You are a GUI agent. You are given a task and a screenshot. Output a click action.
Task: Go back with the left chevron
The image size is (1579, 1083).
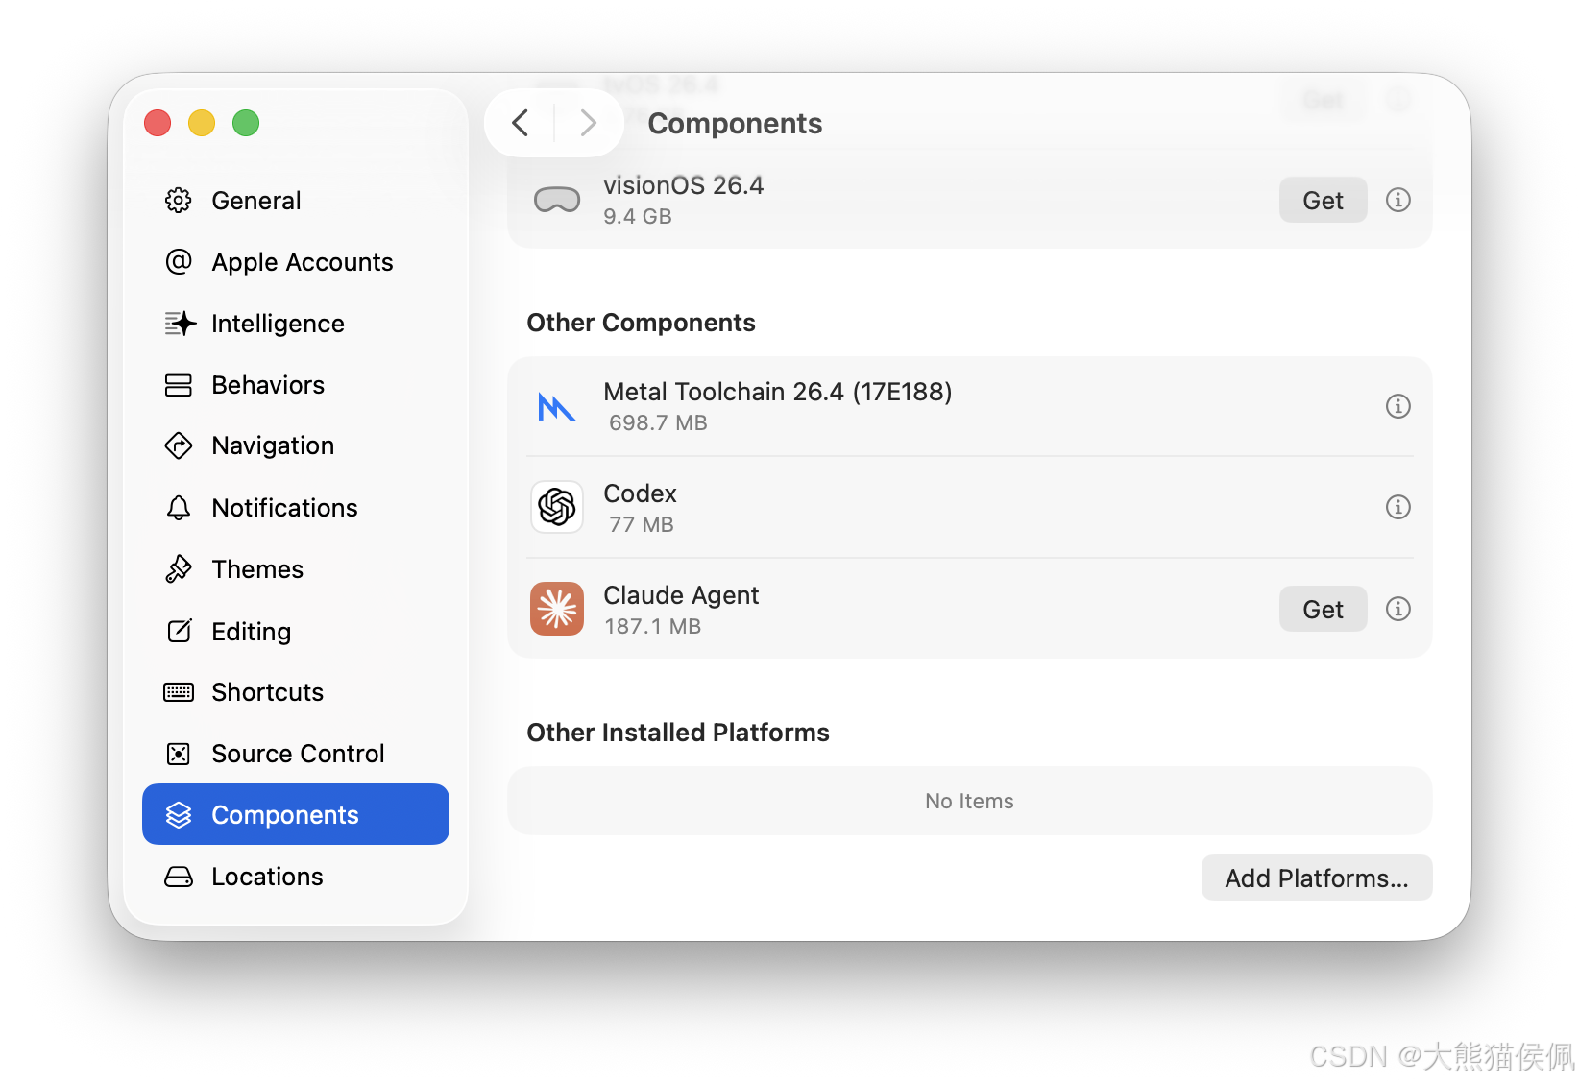[x=521, y=123]
